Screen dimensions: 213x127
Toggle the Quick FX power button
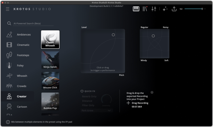82,91
